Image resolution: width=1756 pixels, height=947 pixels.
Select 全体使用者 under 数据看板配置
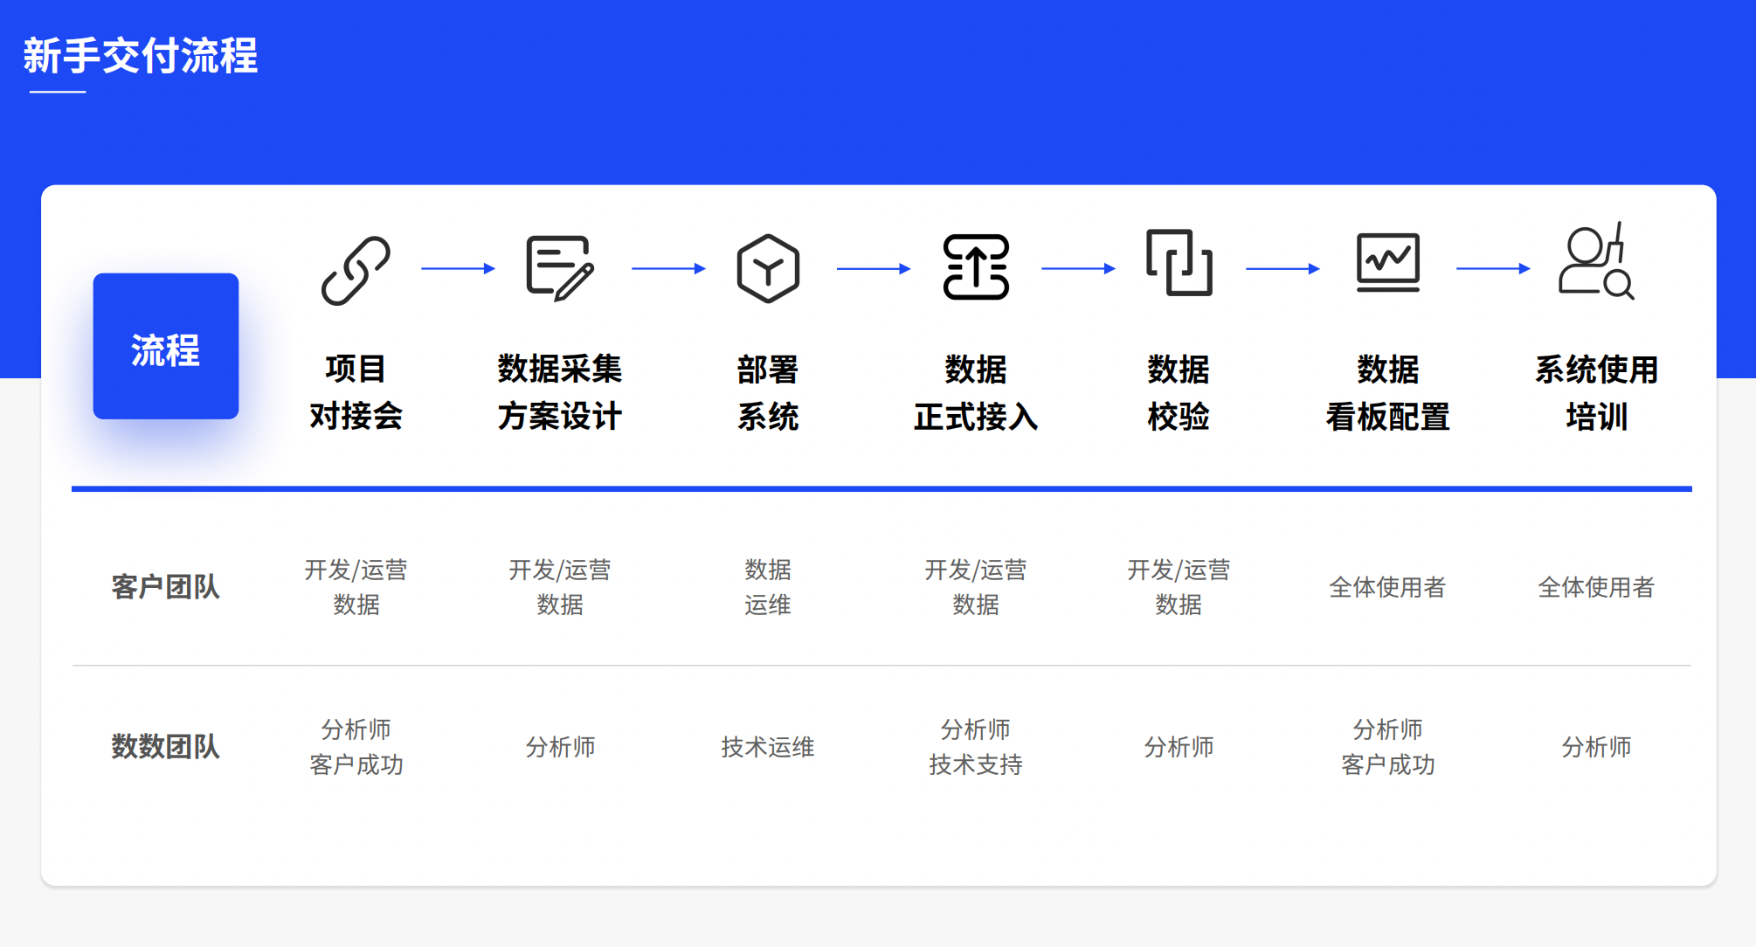[x=1387, y=587]
